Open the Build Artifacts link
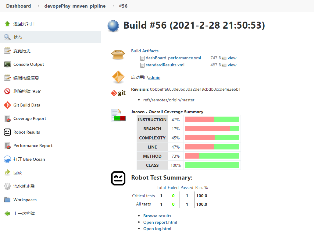This screenshot has height=235, width=314. pos(145,51)
